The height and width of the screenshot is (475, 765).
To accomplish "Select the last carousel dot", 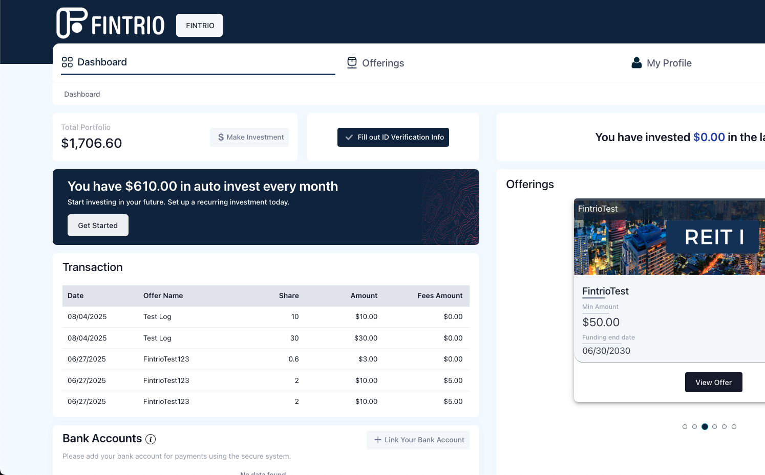I will (734, 426).
